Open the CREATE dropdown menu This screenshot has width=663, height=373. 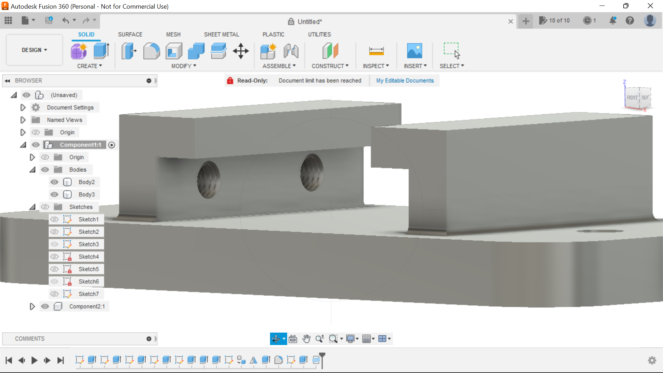(x=89, y=66)
